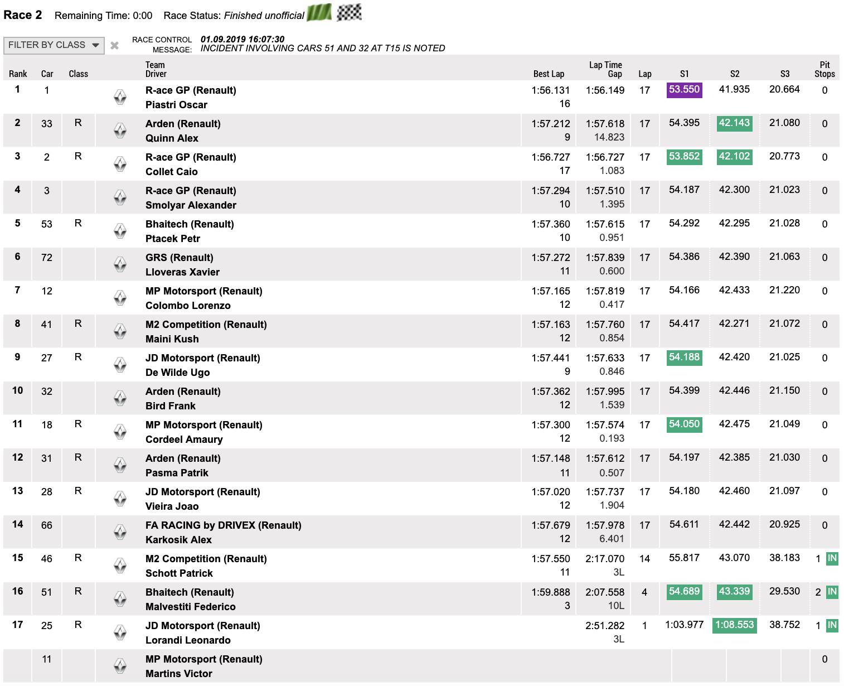844x686 pixels.
Task: Click the S2 column header
Action: coord(735,74)
